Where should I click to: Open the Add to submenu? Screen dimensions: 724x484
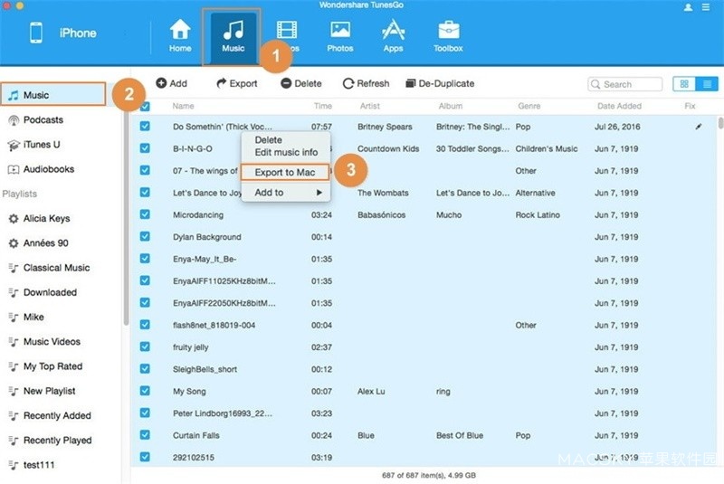[x=285, y=193]
